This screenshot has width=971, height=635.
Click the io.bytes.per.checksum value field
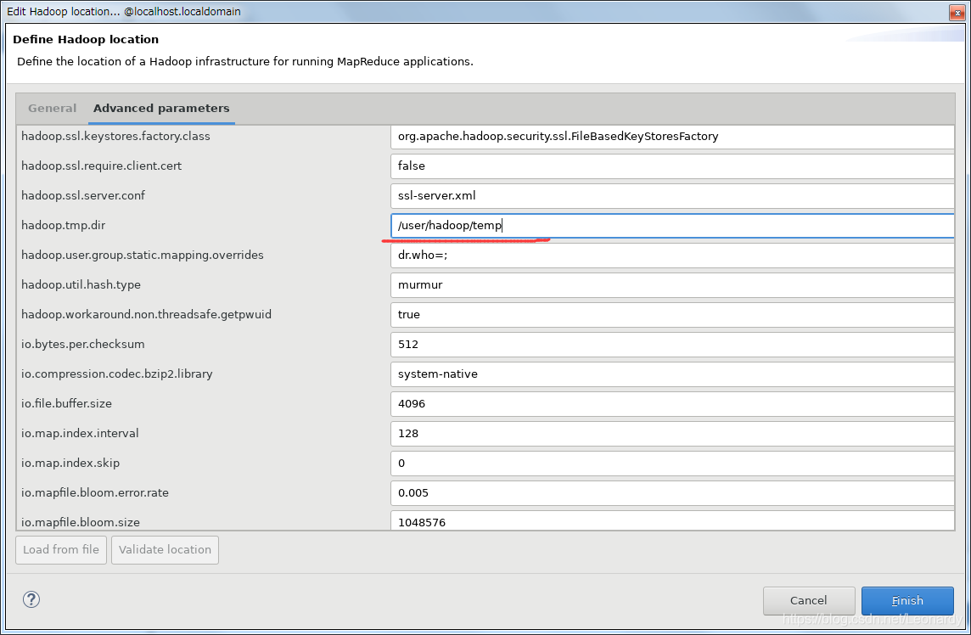pyautogui.click(x=671, y=344)
